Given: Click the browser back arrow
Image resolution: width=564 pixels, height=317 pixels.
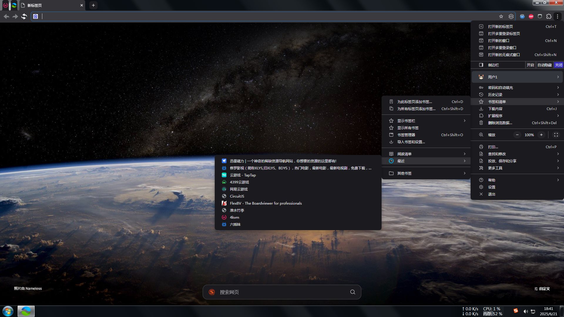Looking at the screenshot, I should point(6,17).
